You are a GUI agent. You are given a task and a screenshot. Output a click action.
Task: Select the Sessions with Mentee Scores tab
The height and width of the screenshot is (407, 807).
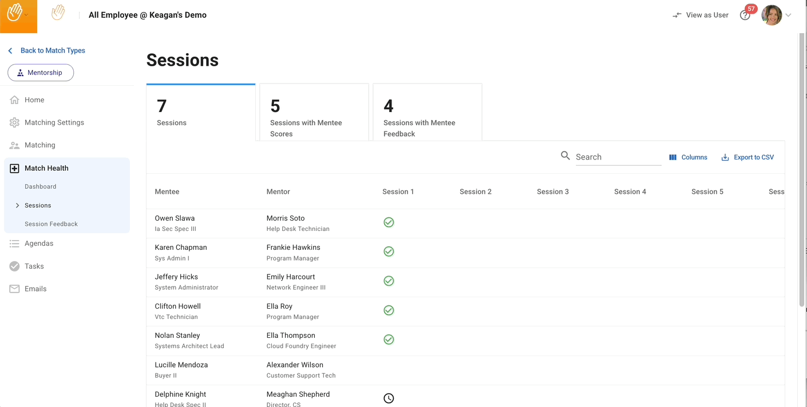(x=314, y=112)
